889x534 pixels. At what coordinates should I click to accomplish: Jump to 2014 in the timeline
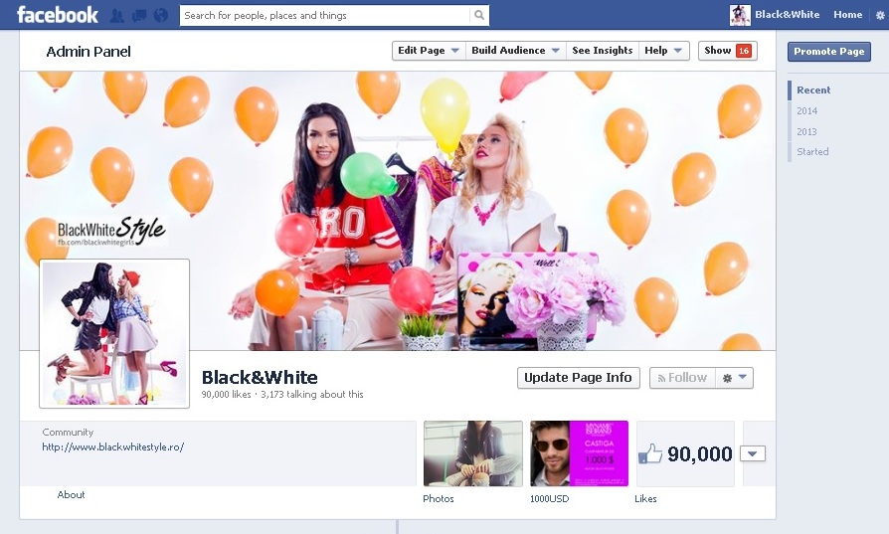[806, 111]
